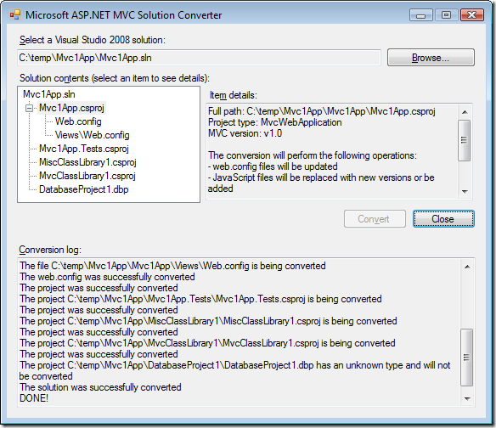Click Conversion log scroll down arrow
The width and height of the screenshot is (496, 428).
[467, 398]
